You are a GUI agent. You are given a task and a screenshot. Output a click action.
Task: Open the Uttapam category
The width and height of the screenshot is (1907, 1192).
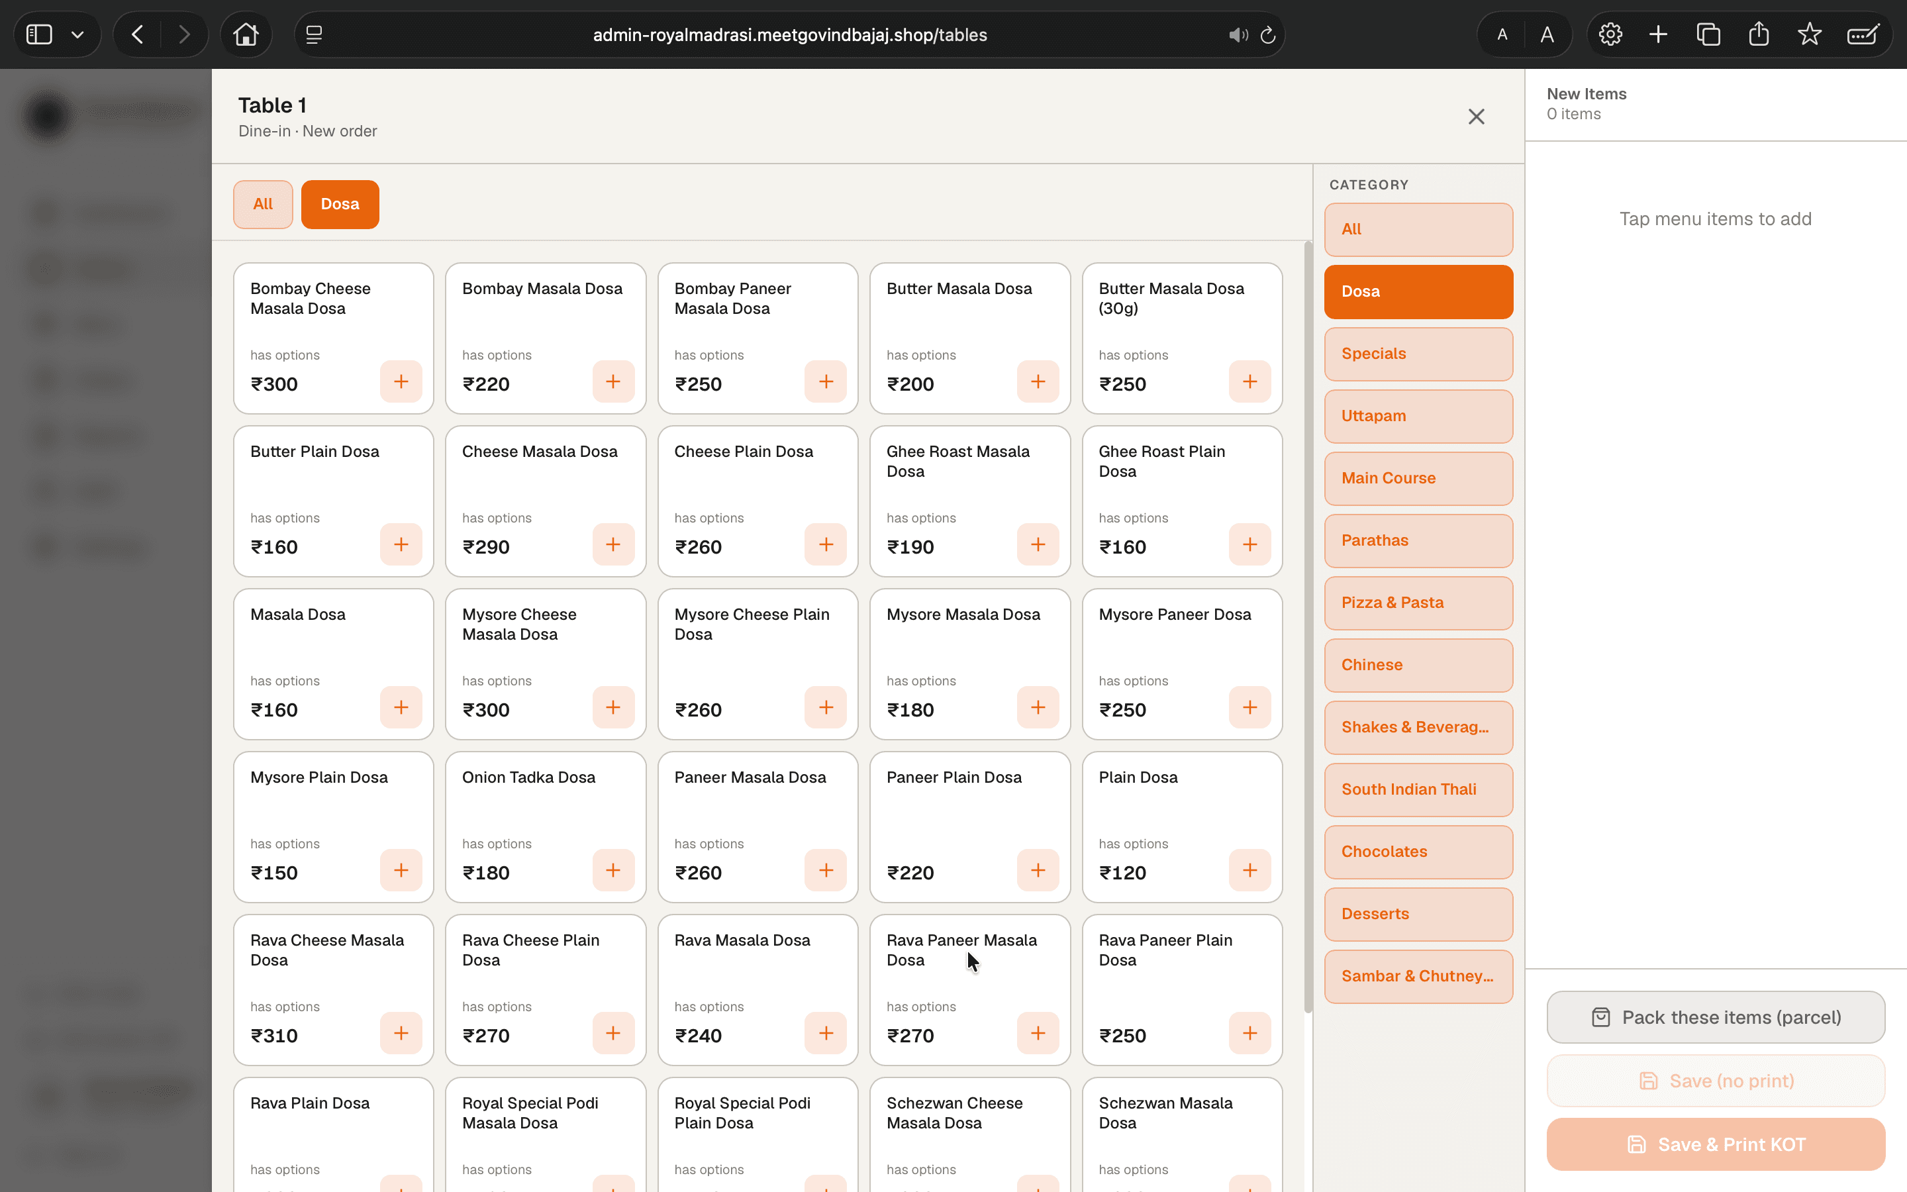click(1418, 417)
